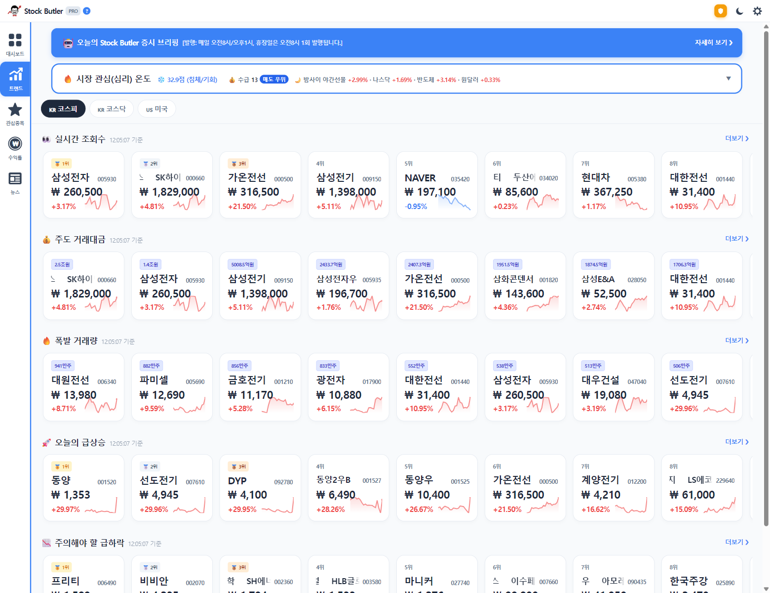770x593 pixels.
Task: Expand 더보기 for 주의해야 할 급하락 section
Action: [737, 542]
